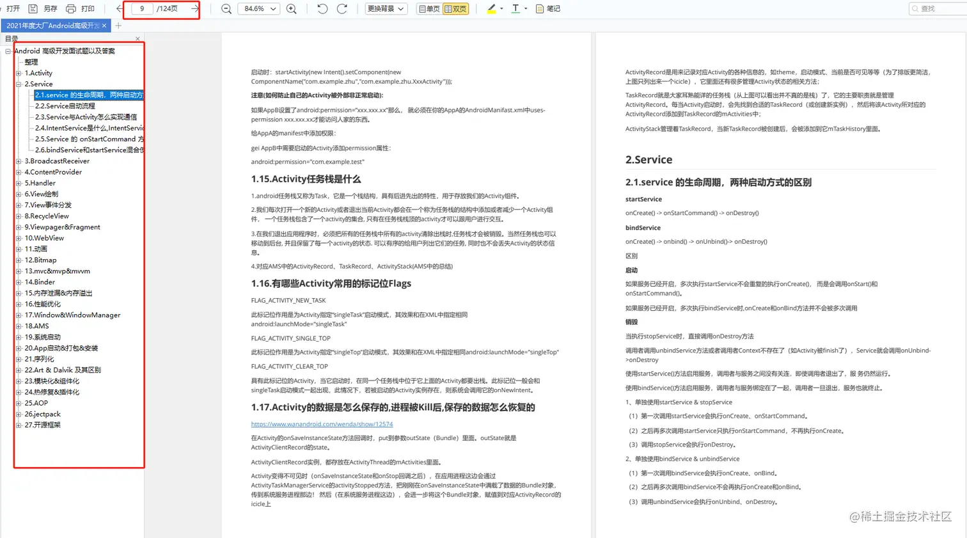Expand the 3.BroadcastReceiver node
967x538 pixels.
[19, 161]
